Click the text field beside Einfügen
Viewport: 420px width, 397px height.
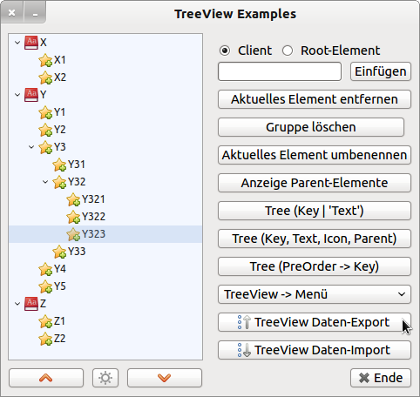pos(280,71)
